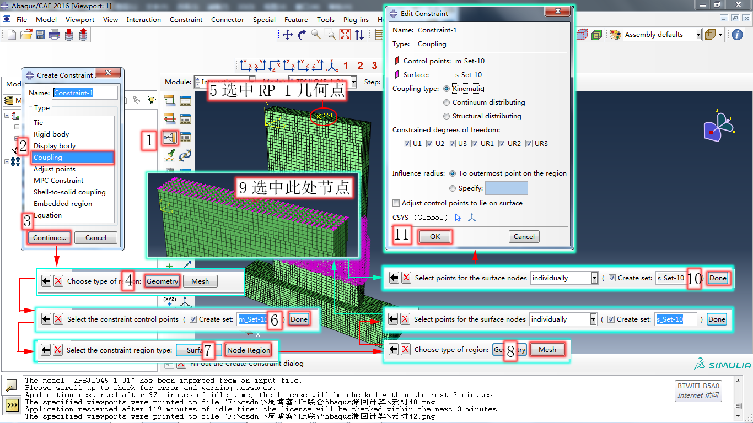Select Structural distributing coupling type

(447, 116)
